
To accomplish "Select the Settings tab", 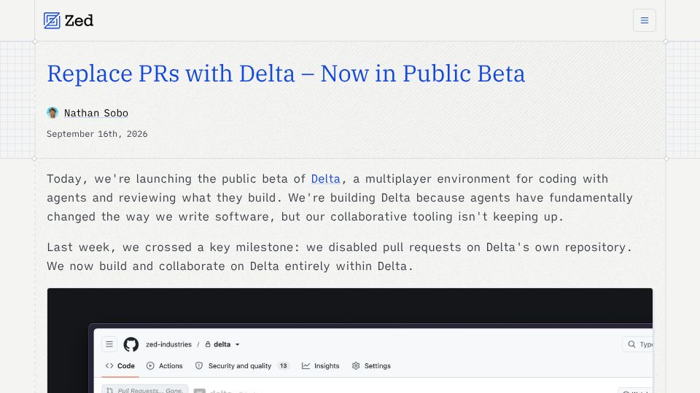I will (x=371, y=366).
